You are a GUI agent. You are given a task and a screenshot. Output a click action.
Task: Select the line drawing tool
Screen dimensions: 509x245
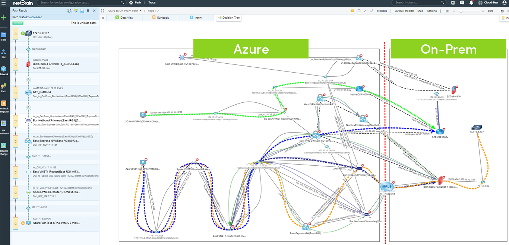point(365,11)
